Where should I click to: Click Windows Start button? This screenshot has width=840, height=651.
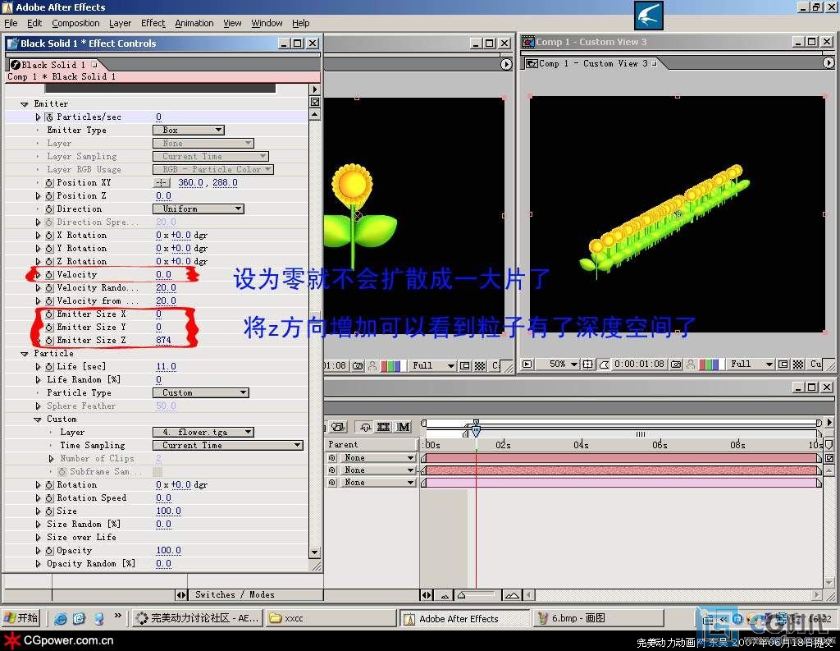tap(21, 618)
